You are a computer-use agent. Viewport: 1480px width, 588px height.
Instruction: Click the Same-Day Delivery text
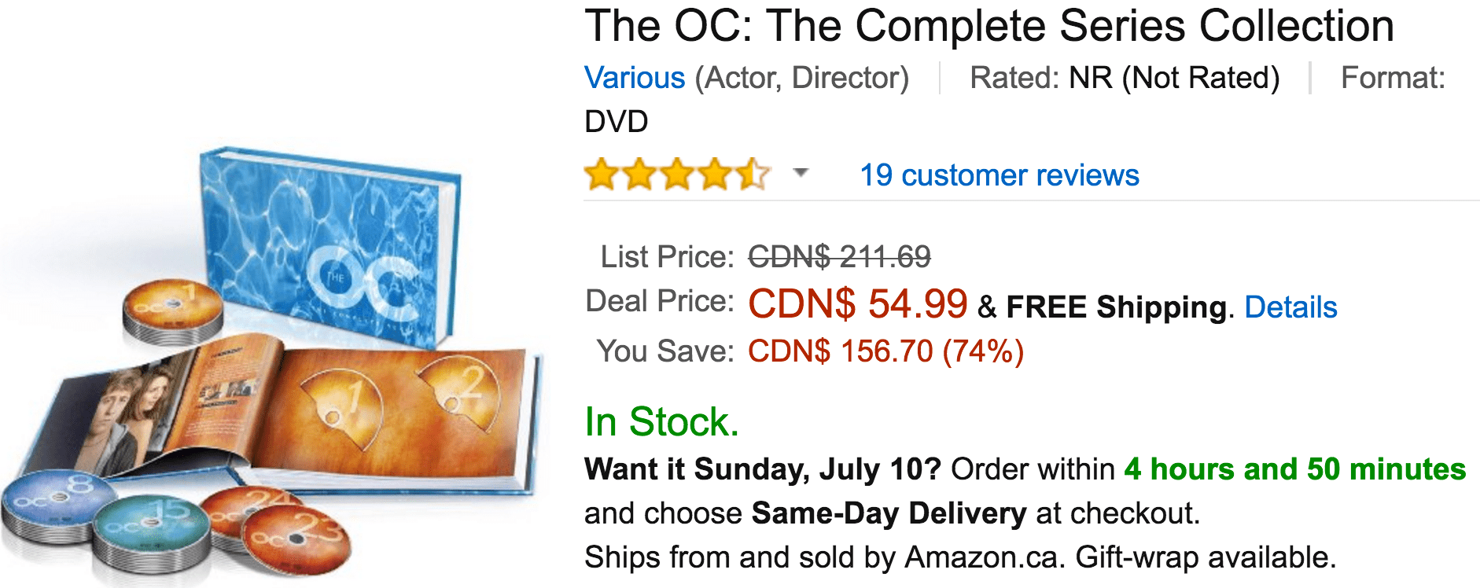(889, 513)
